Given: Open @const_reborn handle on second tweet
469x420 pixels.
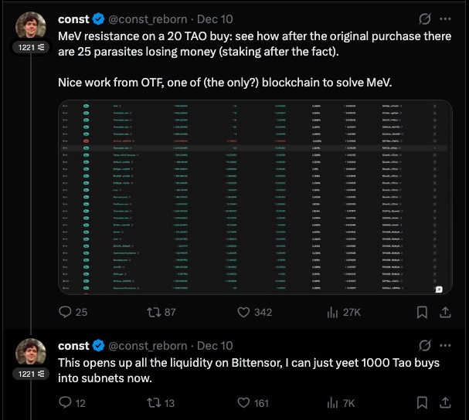Looking at the screenshot, I should click(151, 345).
